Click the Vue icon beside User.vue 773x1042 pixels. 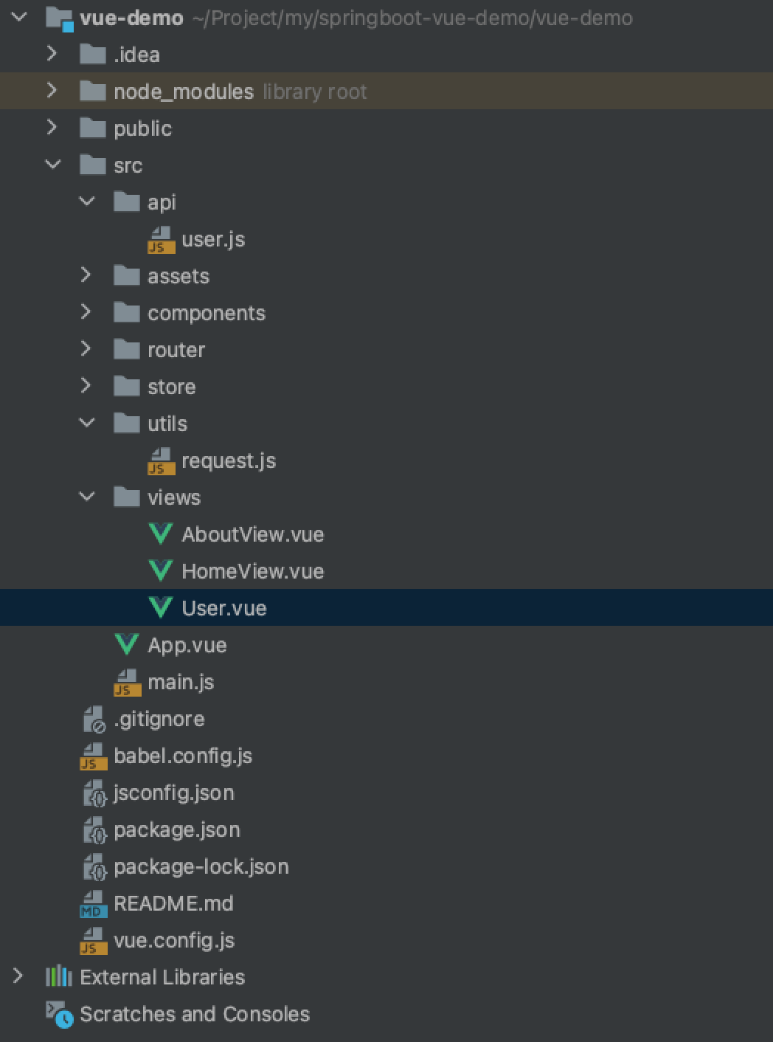pos(160,608)
